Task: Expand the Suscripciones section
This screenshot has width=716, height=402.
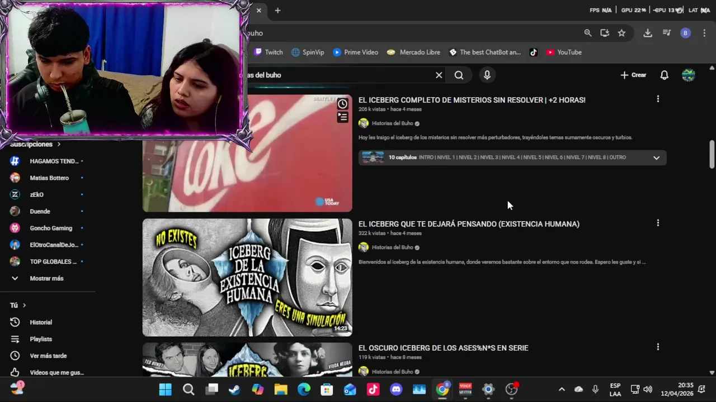Action: [35, 144]
